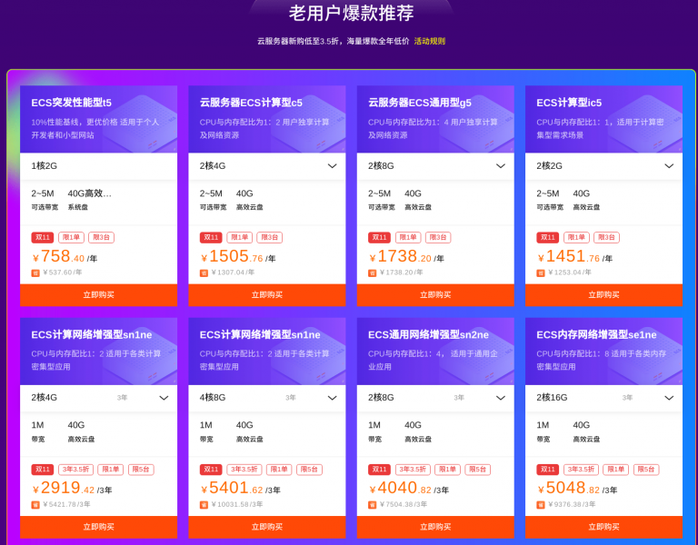Click the 活动规则 link

(430, 42)
